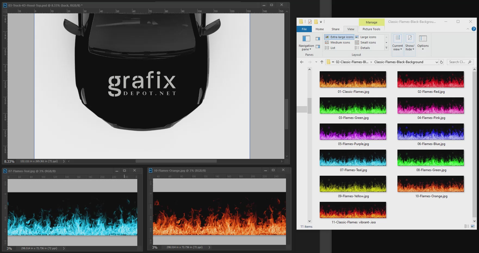The width and height of the screenshot is (479, 253).
Task: Select Details layout option
Action: pos(363,48)
